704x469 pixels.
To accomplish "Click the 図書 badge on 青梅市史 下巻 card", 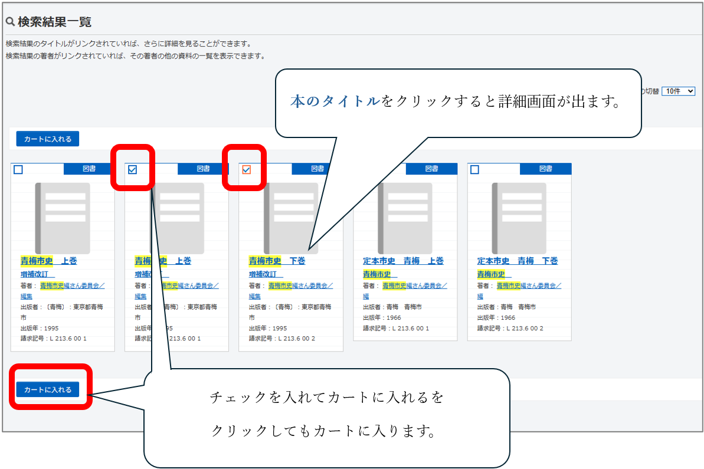I will 317,169.
